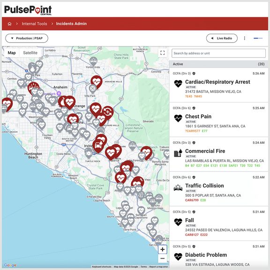Click unit tag E222
Screen dimensions: 270x270
tap(204, 235)
